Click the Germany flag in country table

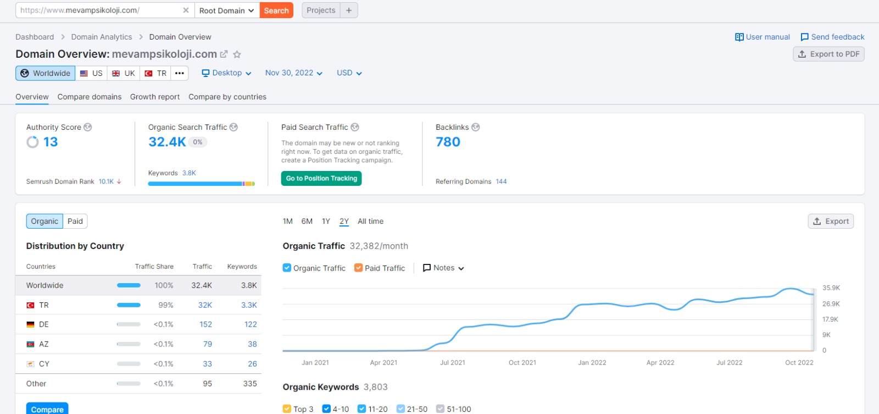(31, 324)
